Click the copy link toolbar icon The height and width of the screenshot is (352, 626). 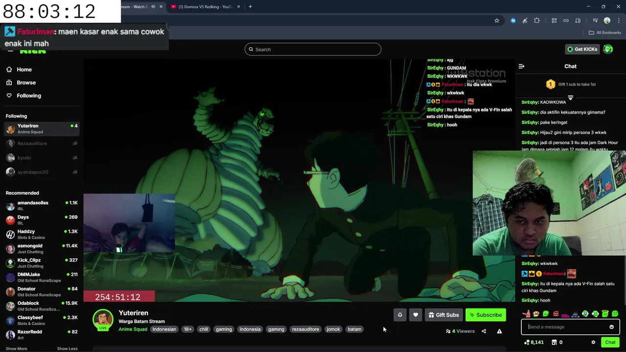(x=566, y=21)
